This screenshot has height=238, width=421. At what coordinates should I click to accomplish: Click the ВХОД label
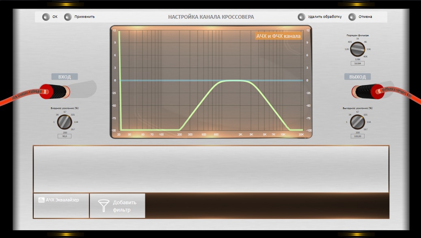[65, 76]
